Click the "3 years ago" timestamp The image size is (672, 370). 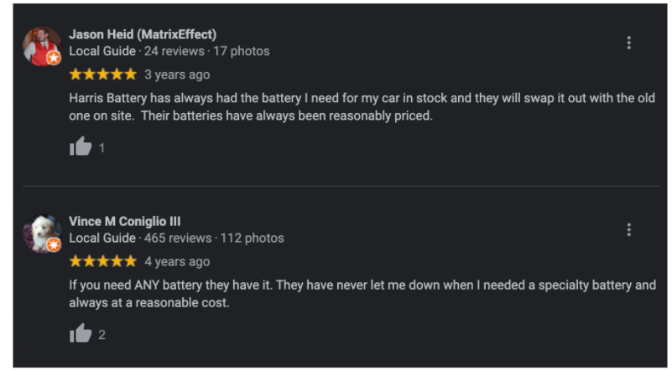click(x=177, y=75)
